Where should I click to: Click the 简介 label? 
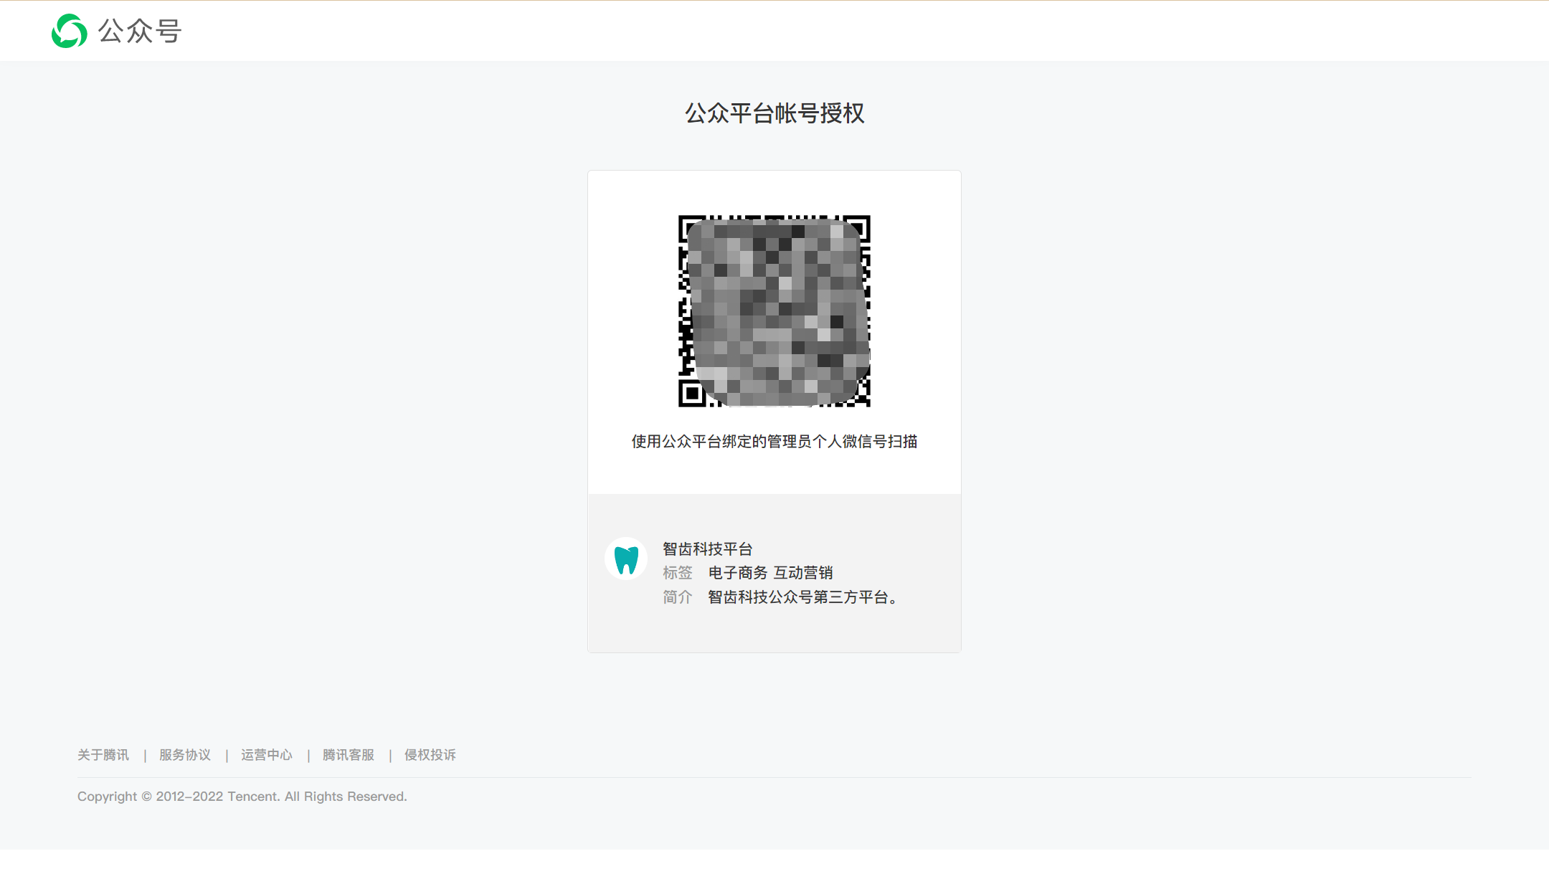678,597
